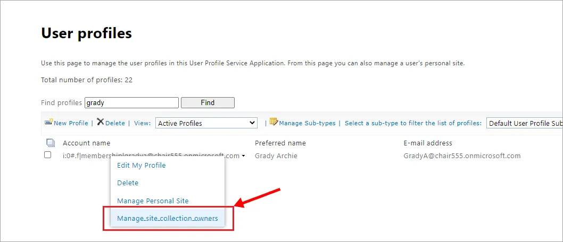This screenshot has width=563, height=242.
Task: Select Manage site collection owners
Action: pyautogui.click(x=168, y=218)
